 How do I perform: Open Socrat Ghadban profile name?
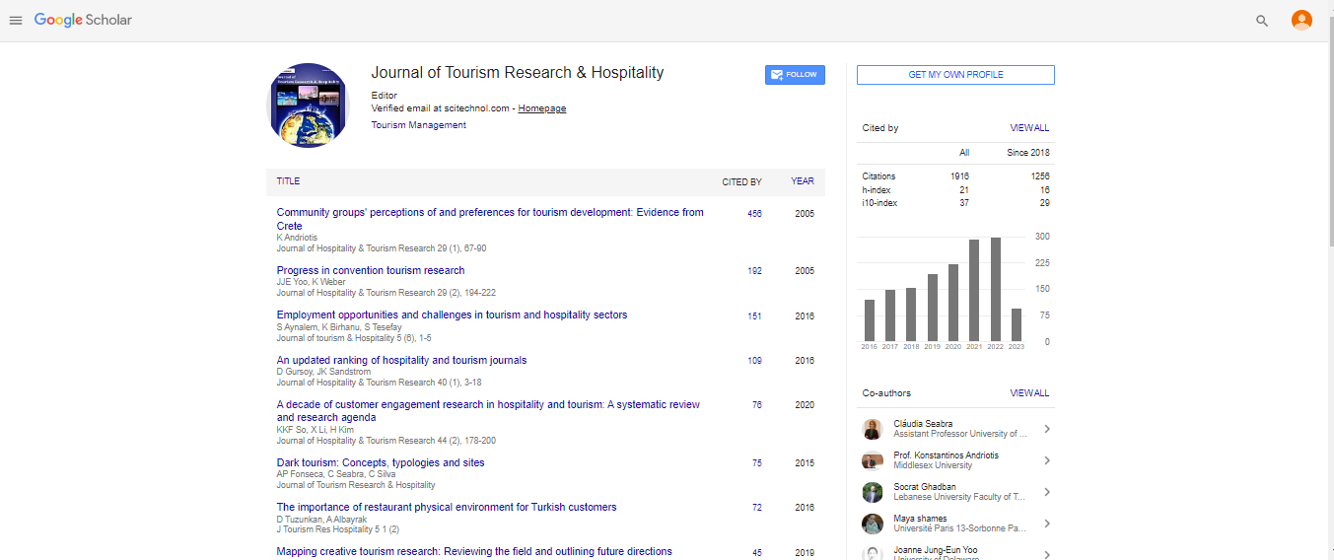click(x=924, y=487)
